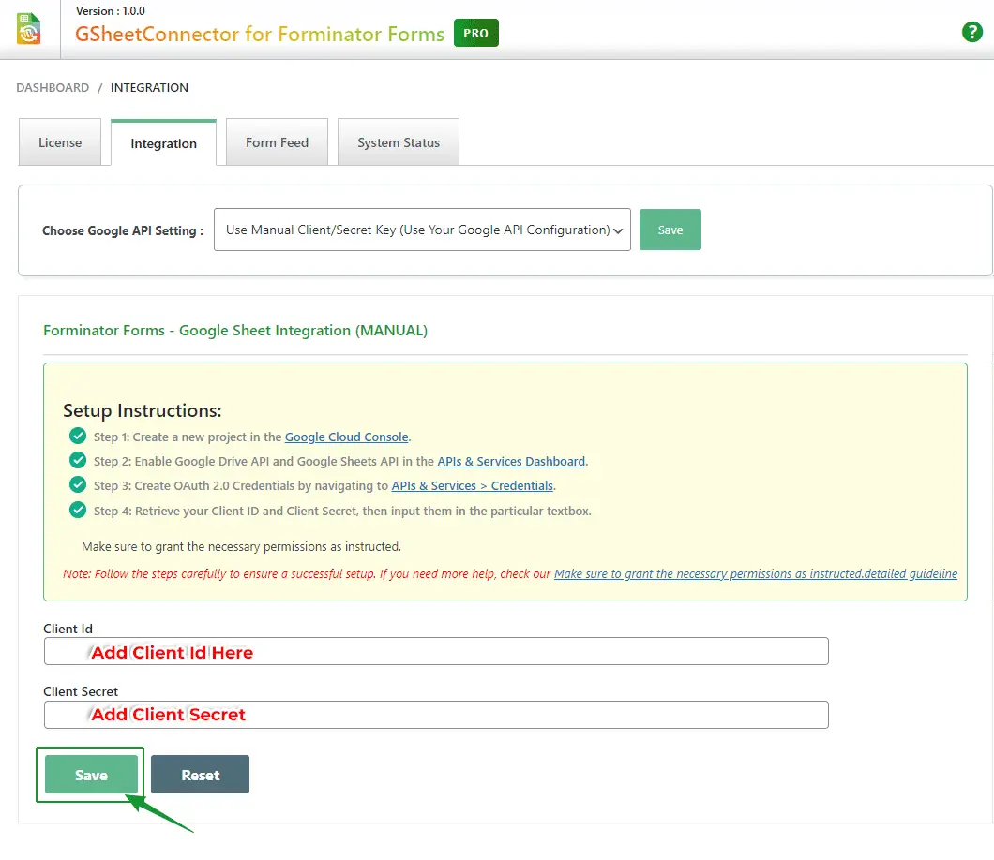Click the GSheetConnector logo icon
994x860 pixels.
point(29,29)
